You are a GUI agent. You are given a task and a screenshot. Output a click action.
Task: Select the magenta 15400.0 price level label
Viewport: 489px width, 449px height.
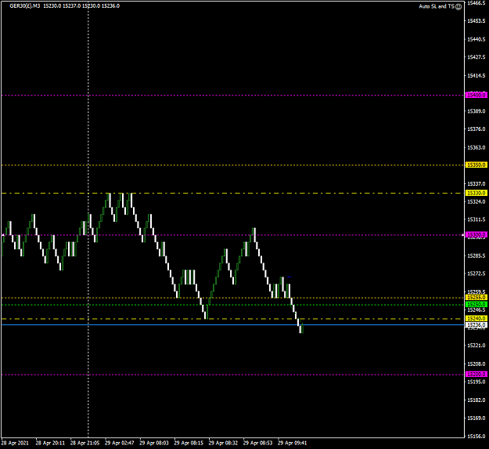[x=476, y=95]
